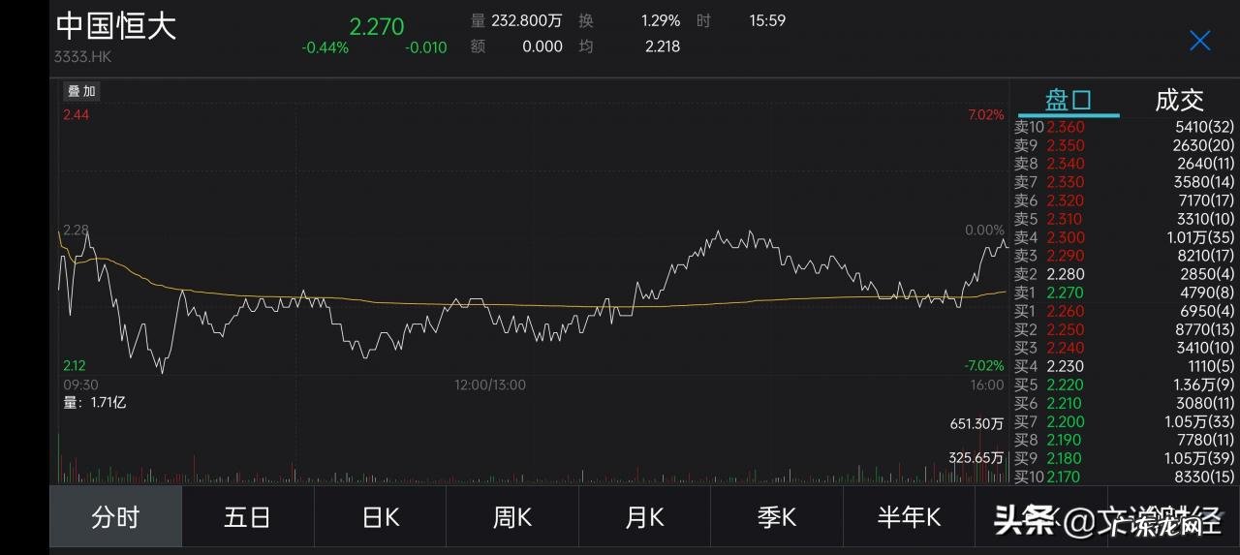Select the 买5 row at 2.220
This screenshot has height=555, width=1240.
1124,385
